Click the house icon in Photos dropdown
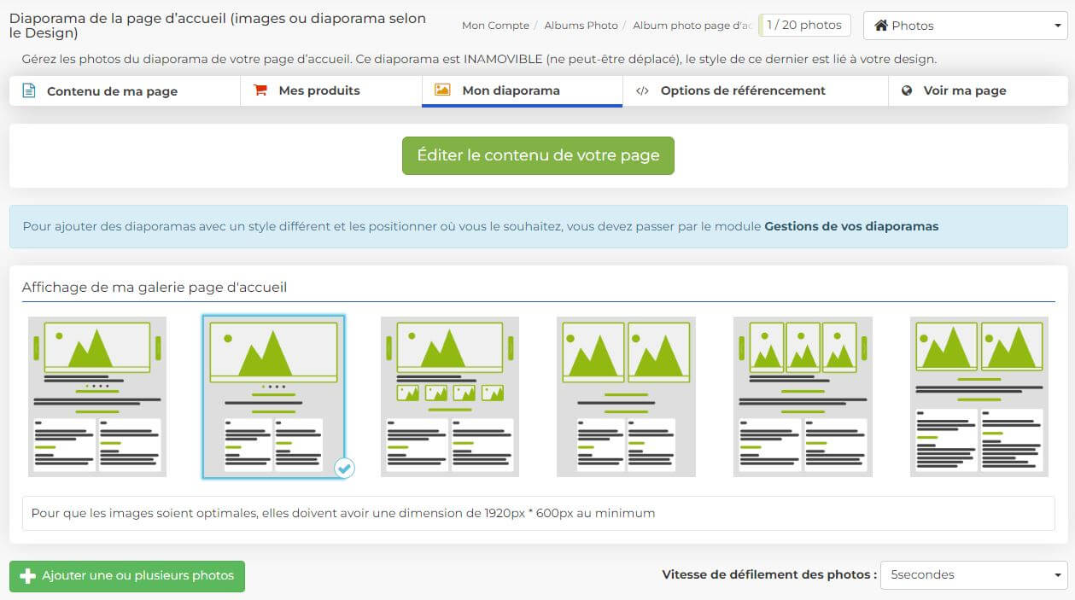Screen dimensions: 1075x600 [881, 26]
